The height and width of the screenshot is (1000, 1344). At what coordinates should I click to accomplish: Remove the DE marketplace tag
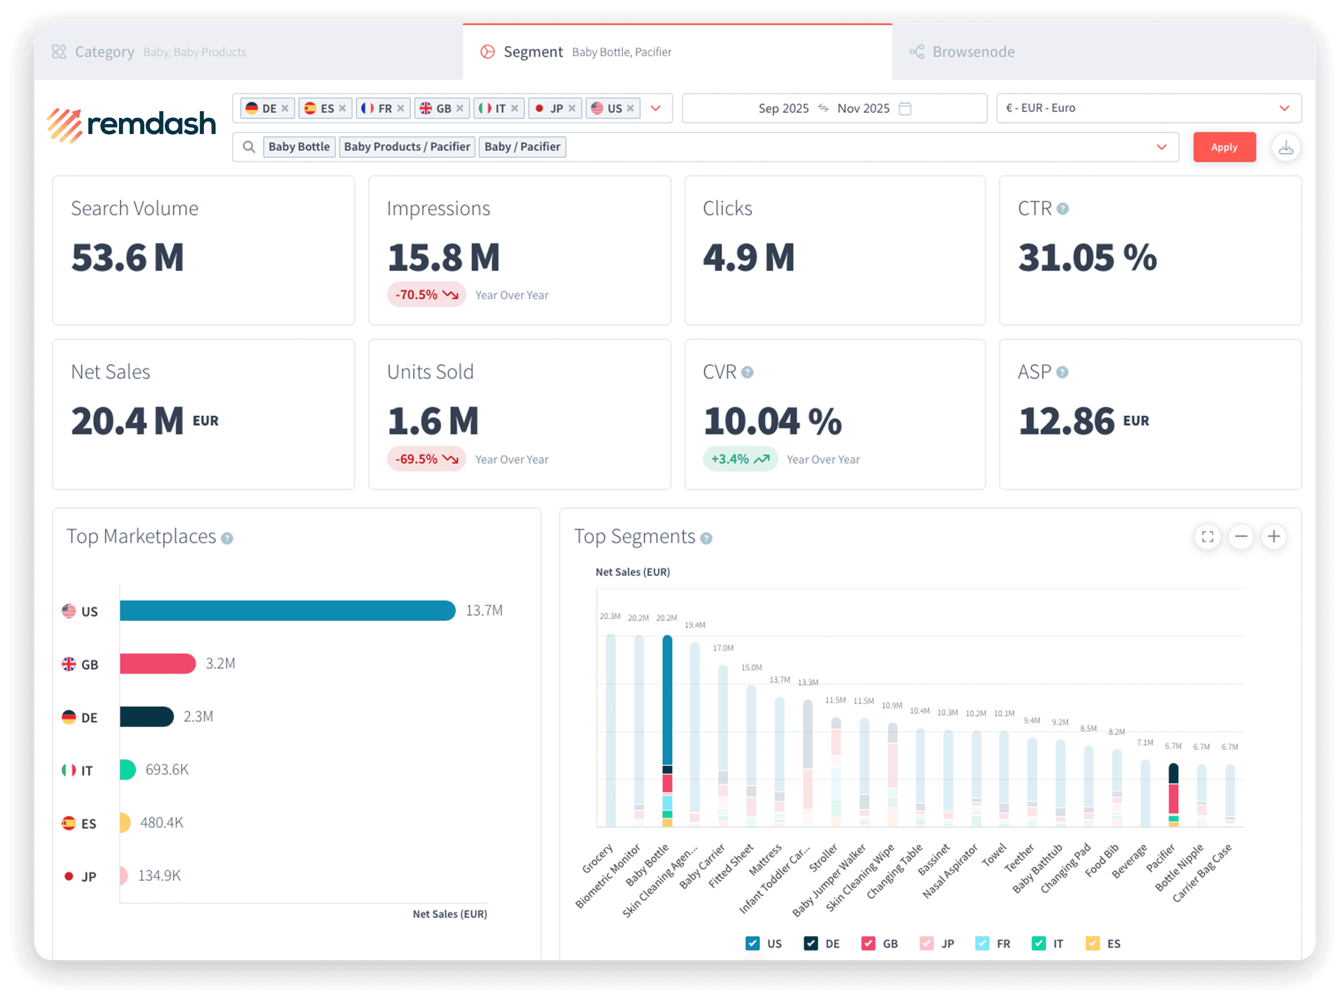[285, 108]
